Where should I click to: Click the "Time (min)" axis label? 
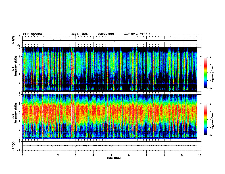click(x=114, y=158)
